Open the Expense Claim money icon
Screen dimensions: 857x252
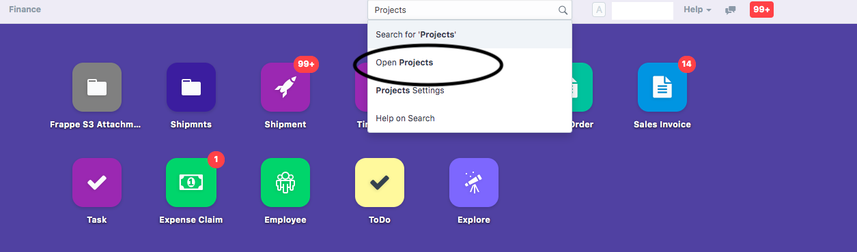(x=191, y=183)
